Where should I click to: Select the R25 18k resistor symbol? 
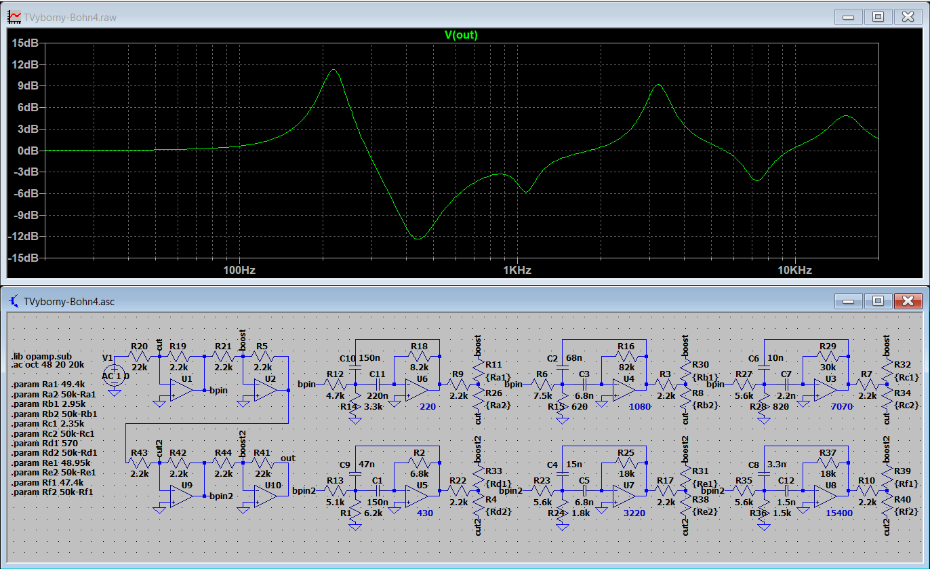[x=626, y=463]
